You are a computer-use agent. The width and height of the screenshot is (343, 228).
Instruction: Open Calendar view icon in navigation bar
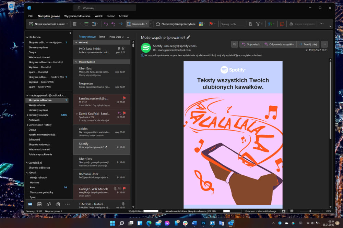click(x=39, y=204)
